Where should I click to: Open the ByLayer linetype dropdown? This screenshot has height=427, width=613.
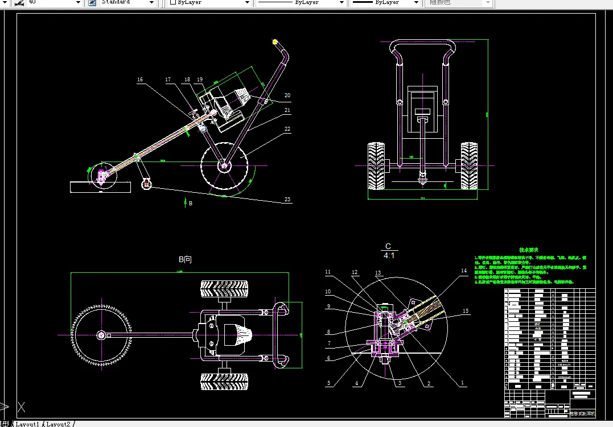[x=301, y=2]
